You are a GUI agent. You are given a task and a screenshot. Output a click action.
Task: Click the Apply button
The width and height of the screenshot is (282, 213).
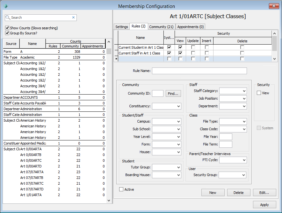pyautogui.click(x=264, y=204)
